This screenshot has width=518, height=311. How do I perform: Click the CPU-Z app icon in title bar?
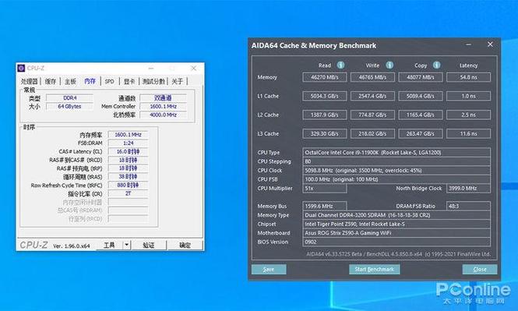click(21, 68)
